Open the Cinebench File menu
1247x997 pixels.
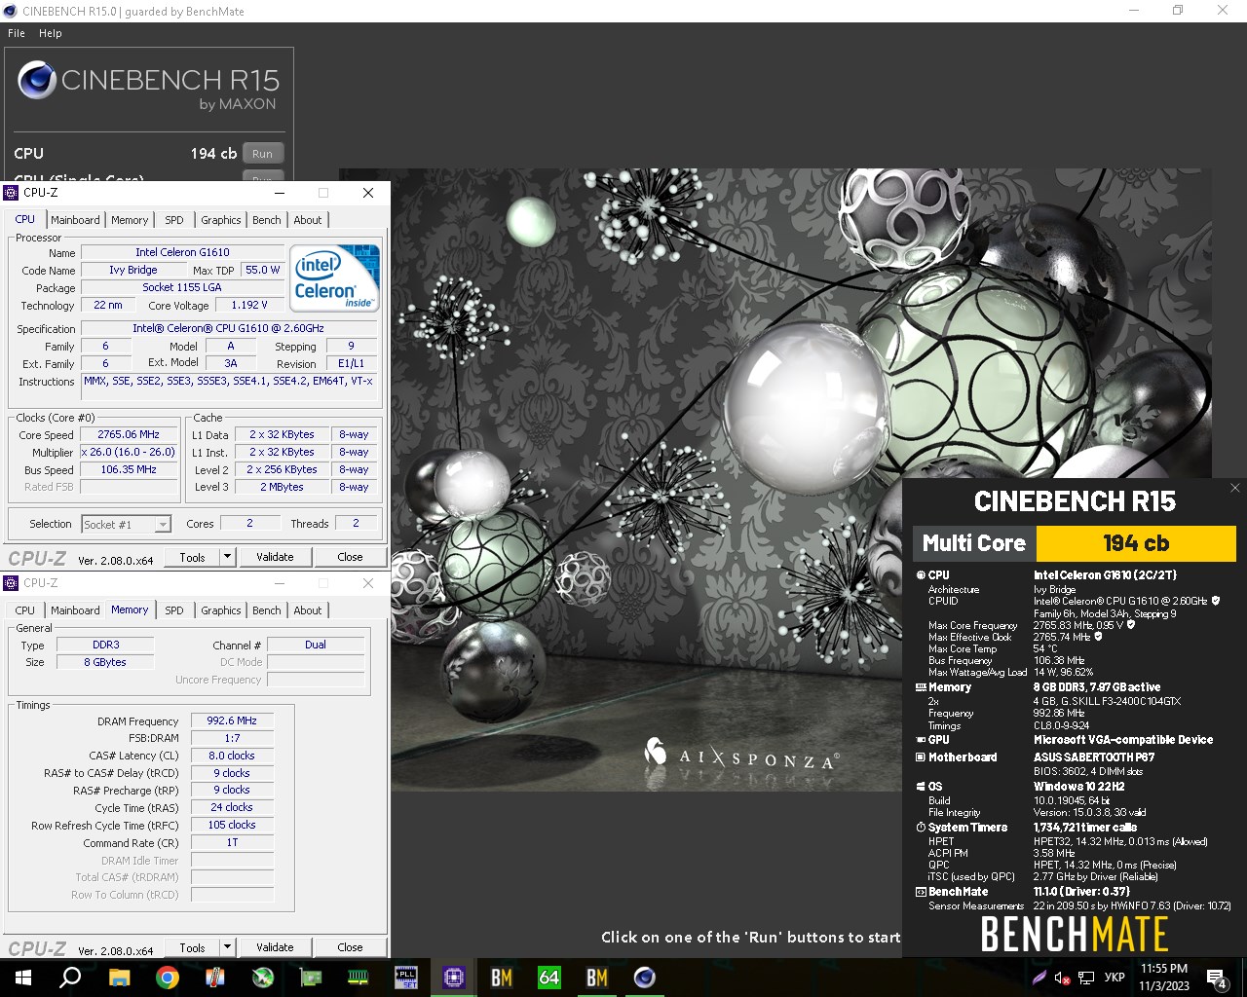click(17, 33)
